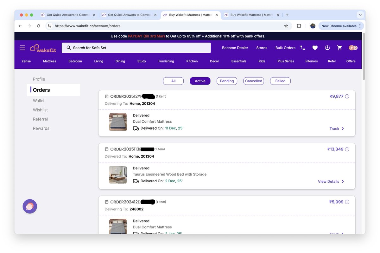This screenshot has height=253, width=380.
Task: Open the Bedroom category menu
Action: point(75,61)
